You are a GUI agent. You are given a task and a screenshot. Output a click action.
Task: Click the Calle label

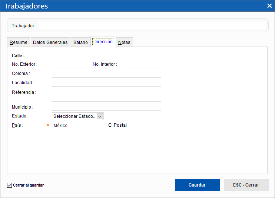click(x=18, y=56)
